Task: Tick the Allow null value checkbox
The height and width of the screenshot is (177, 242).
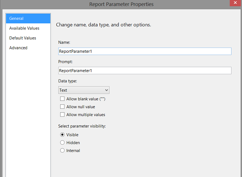Action: (63, 107)
